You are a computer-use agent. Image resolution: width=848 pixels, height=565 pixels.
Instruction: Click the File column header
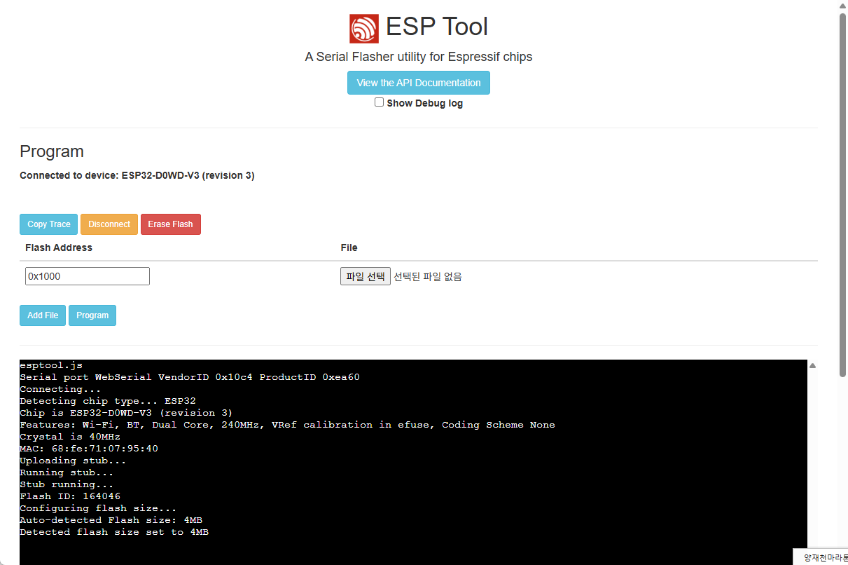click(x=349, y=247)
